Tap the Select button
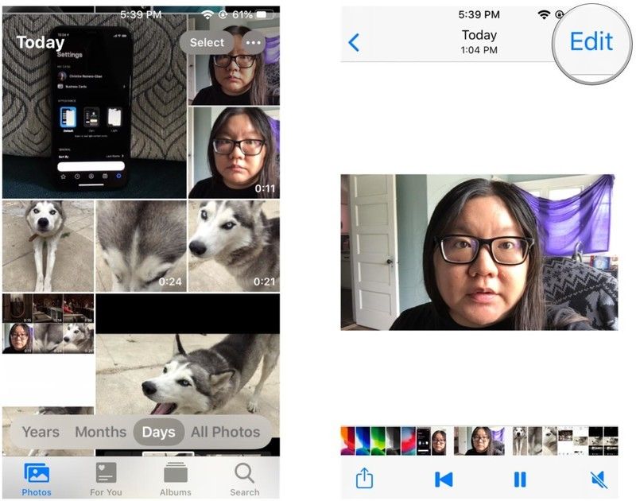This screenshot has height=501, width=636. coord(207,42)
